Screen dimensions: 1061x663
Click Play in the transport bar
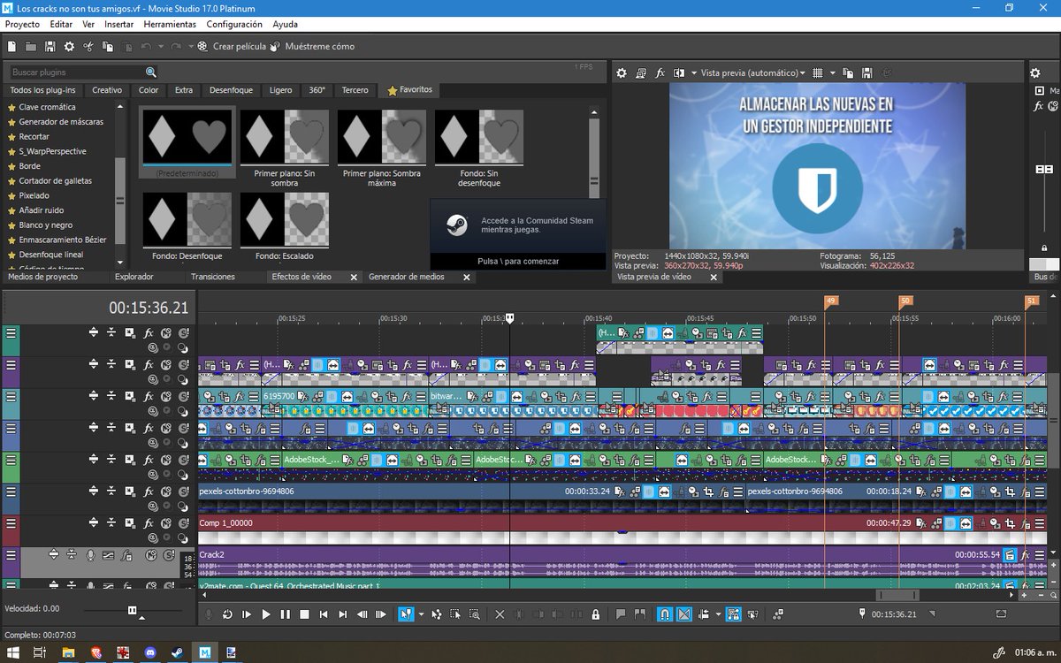(266, 614)
